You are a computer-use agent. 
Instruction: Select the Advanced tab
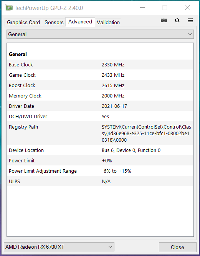pos(80,22)
